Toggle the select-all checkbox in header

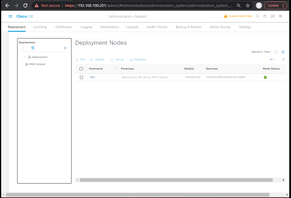point(81,69)
